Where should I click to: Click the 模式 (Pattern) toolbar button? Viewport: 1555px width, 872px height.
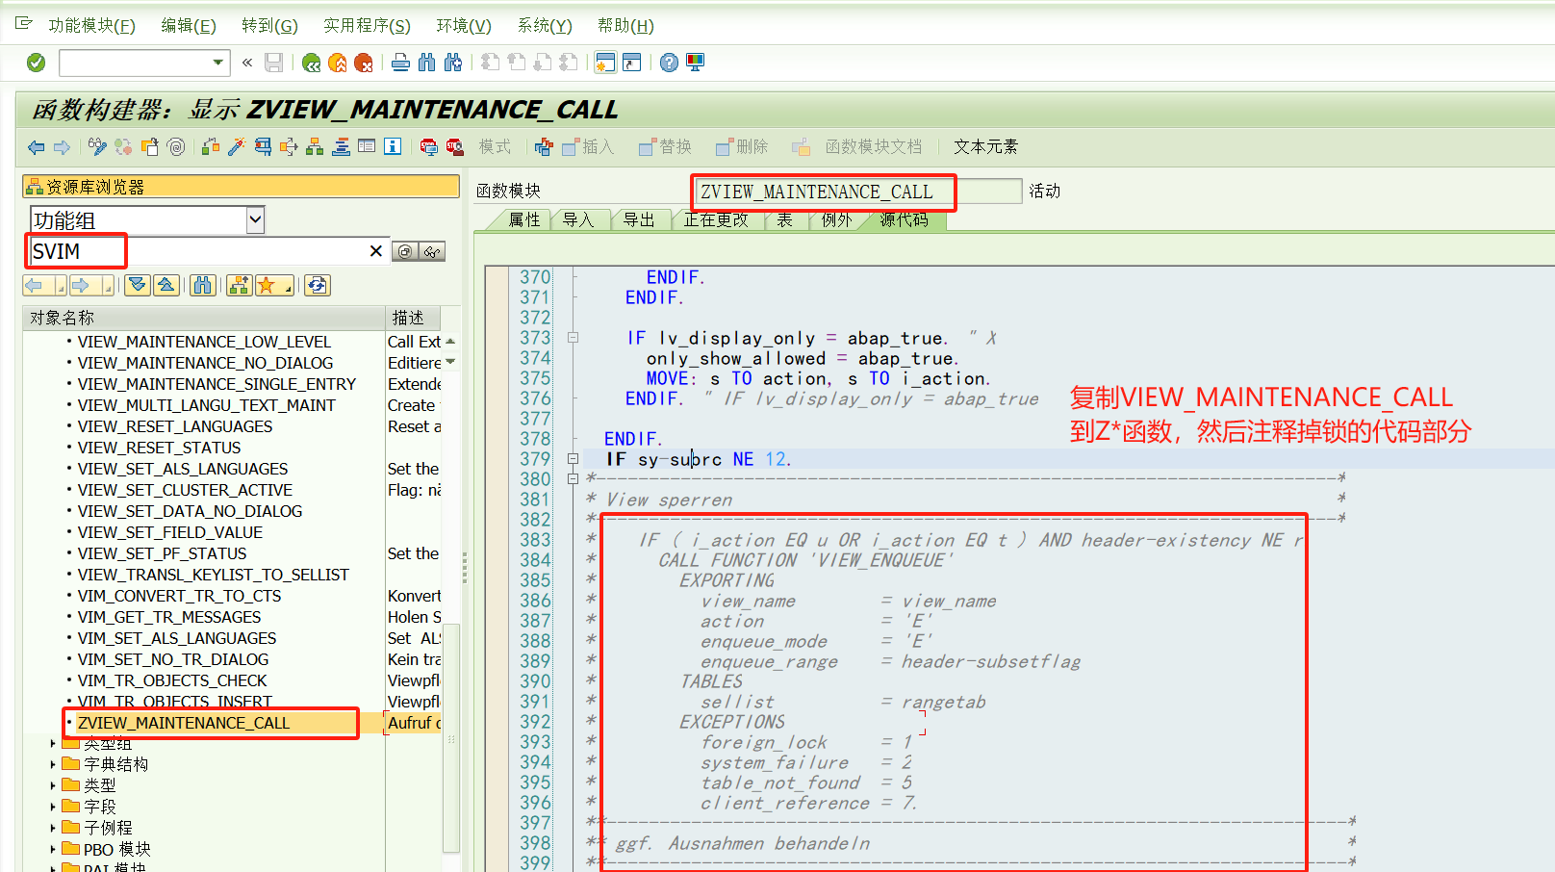[495, 147]
